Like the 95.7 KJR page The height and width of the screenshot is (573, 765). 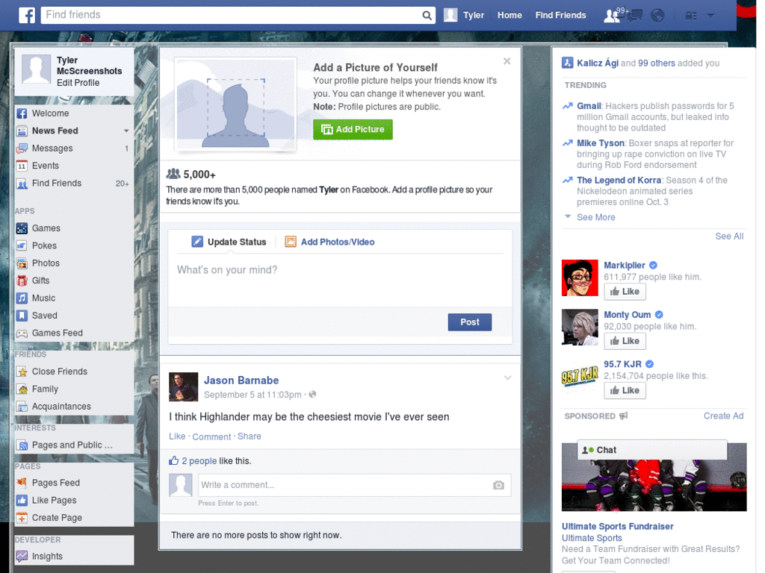click(x=625, y=391)
